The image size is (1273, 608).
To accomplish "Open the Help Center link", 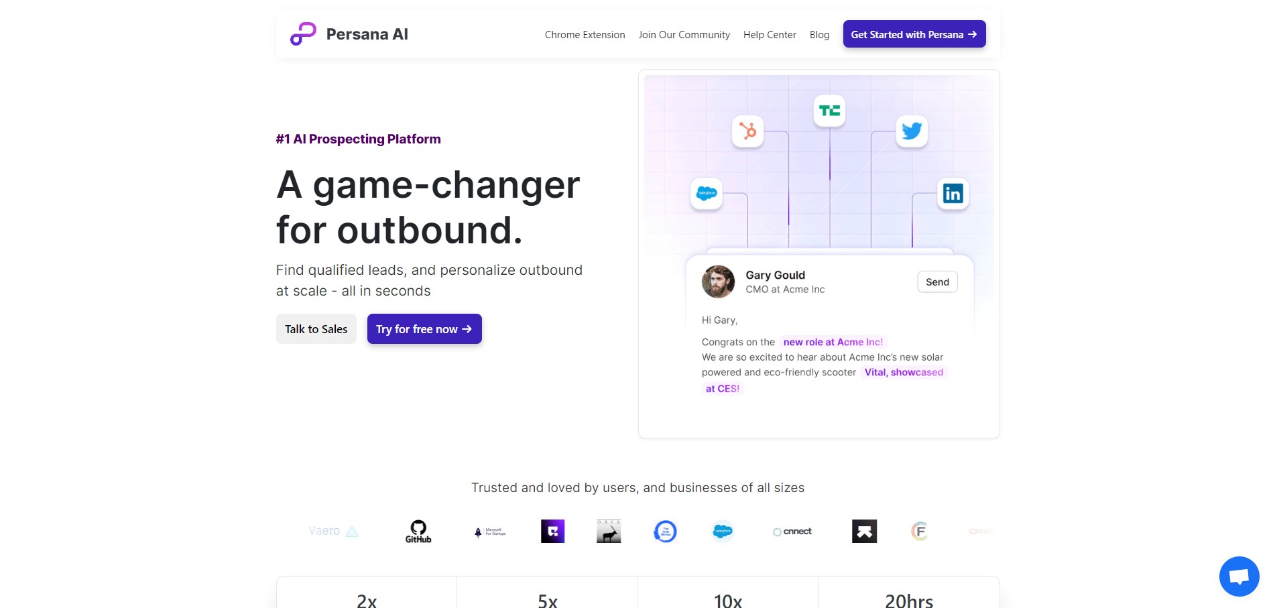I will tap(770, 34).
